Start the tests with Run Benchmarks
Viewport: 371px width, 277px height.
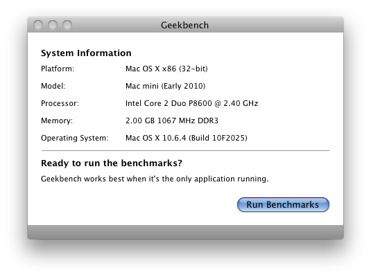pyautogui.click(x=283, y=205)
